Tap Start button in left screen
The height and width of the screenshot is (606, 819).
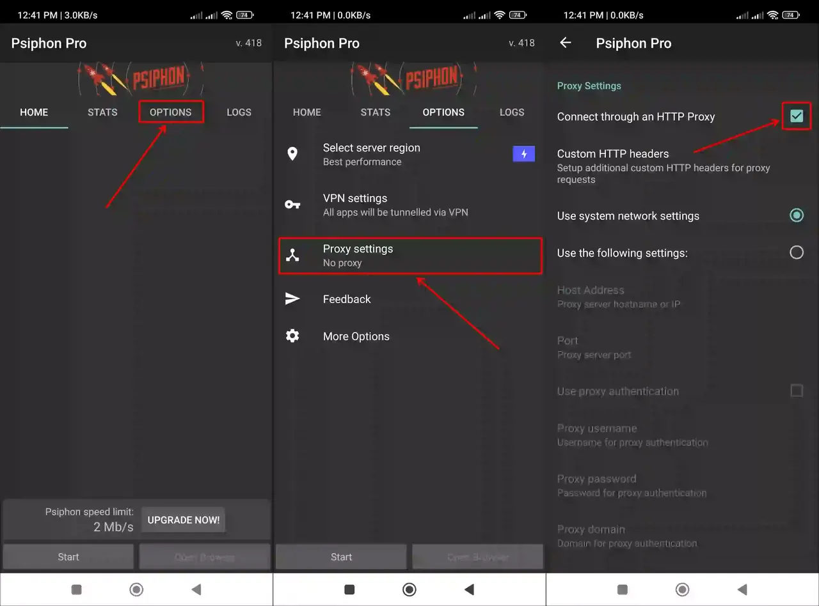(68, 557)
